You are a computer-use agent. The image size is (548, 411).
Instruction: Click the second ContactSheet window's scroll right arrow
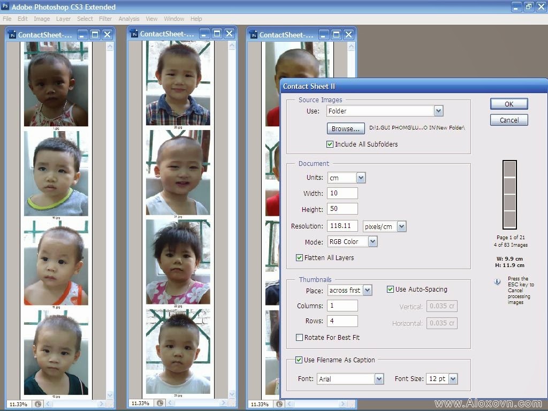[x=223, y=403]
